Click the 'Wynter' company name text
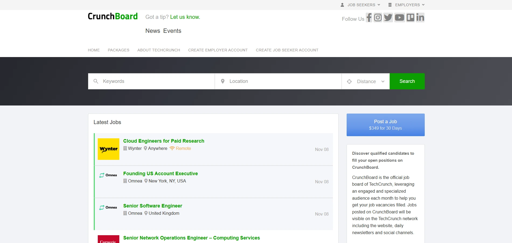This screenshot has height=243, width=512. pyautogui.click(x=135, y=149)
